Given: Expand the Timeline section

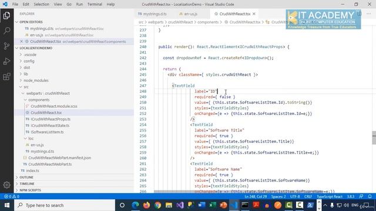Looking at the screenshot, I should [x=27, y=183].
